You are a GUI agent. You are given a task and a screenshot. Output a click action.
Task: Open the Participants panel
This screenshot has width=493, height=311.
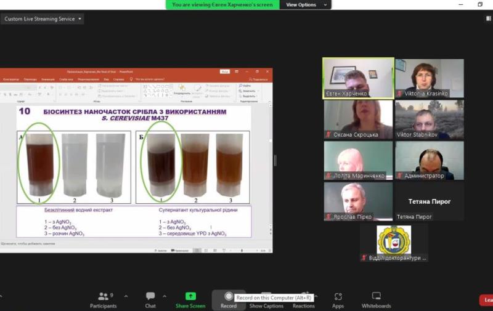coord(103,300)
